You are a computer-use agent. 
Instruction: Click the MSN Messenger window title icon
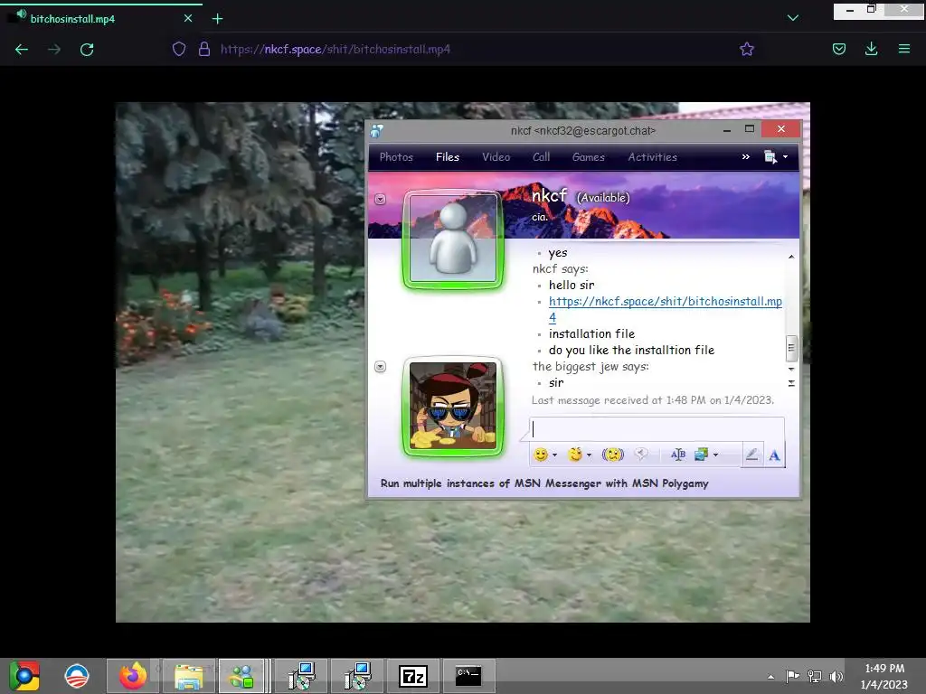click(x=377, y=130)
